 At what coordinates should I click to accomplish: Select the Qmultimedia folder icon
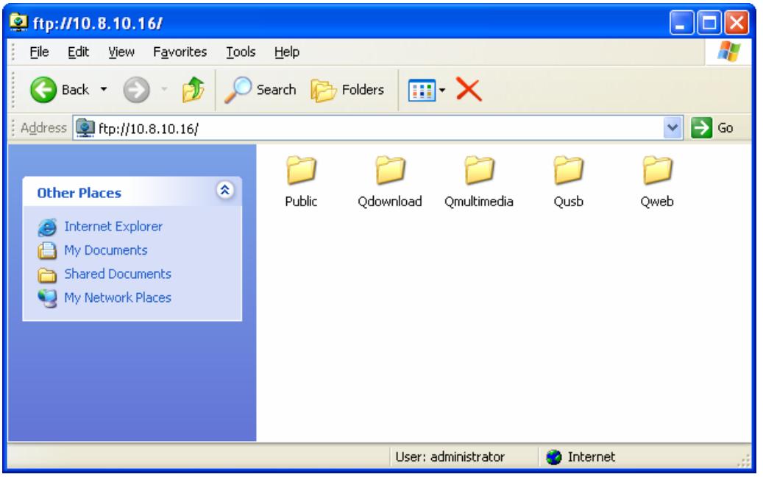point(479,170)
